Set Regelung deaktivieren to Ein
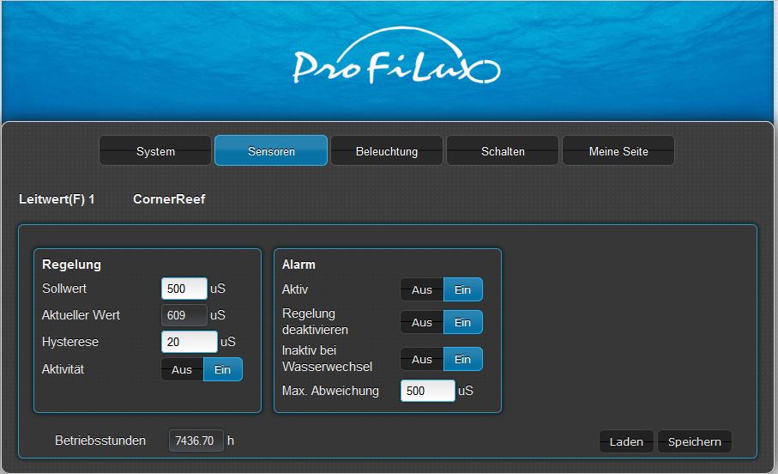Image resolution: width=778 pixels, height=474 pixels. [462, 322]
